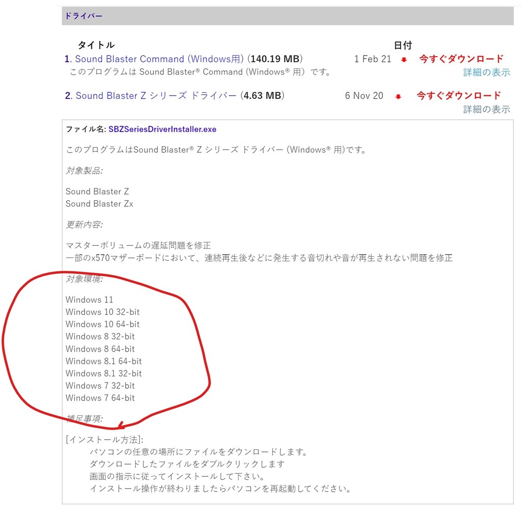Viewport: 522px width, 509px height.
Task: Select the date text 6 Nov 20
Action: click(x=364, y=96)
